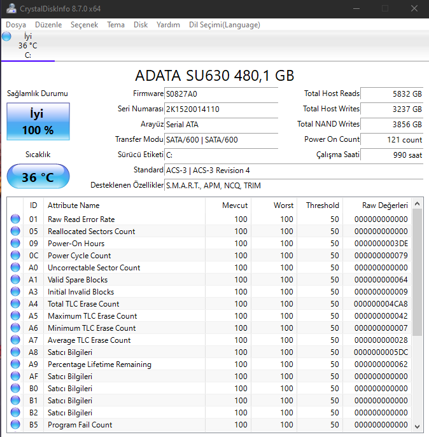Click status icon for Initial Invalid Blocks
This screenshot has width=429, height=437.
click(15, 291)
